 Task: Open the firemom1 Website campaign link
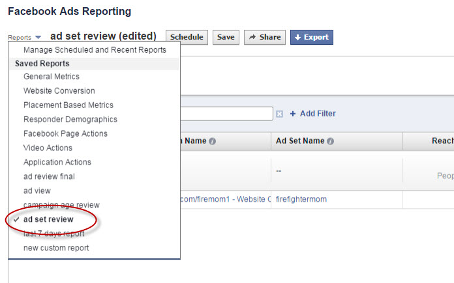point(226,199)
